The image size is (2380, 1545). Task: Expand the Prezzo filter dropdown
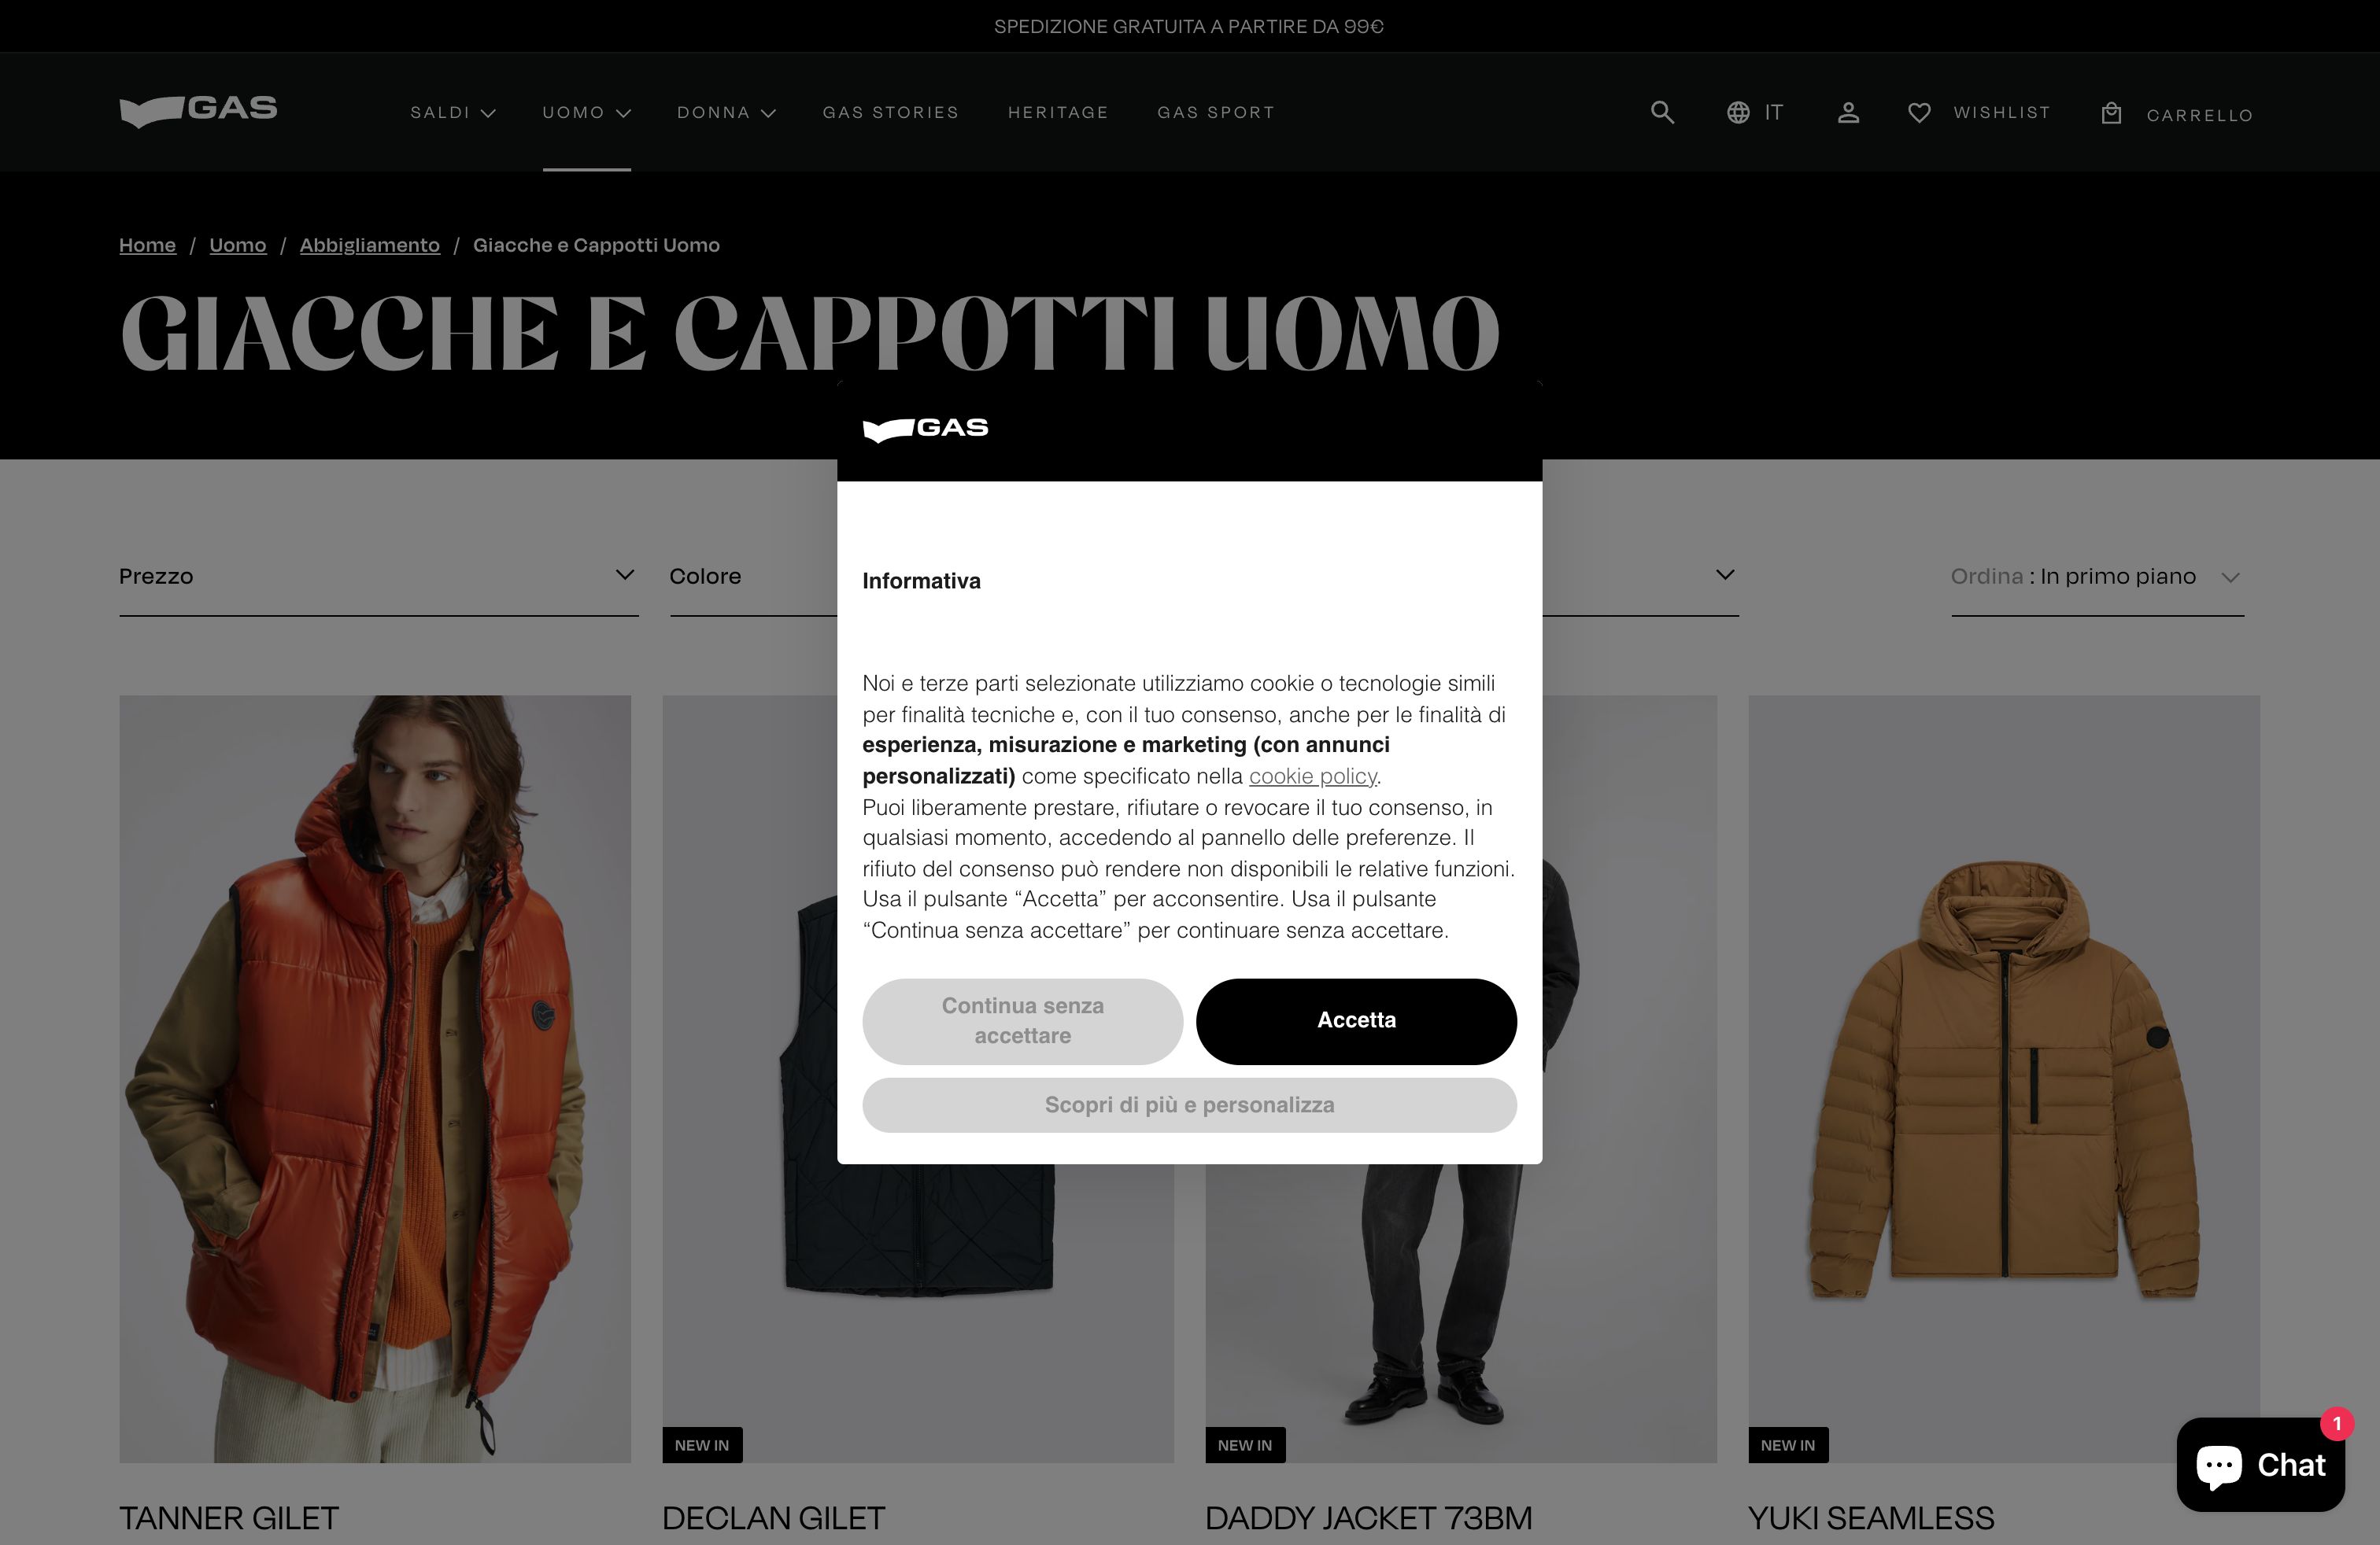(x=378, y=577)
